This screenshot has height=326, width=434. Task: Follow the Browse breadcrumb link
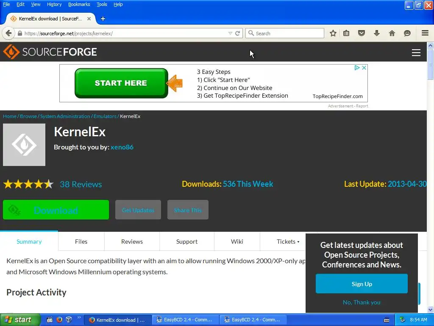28,116
